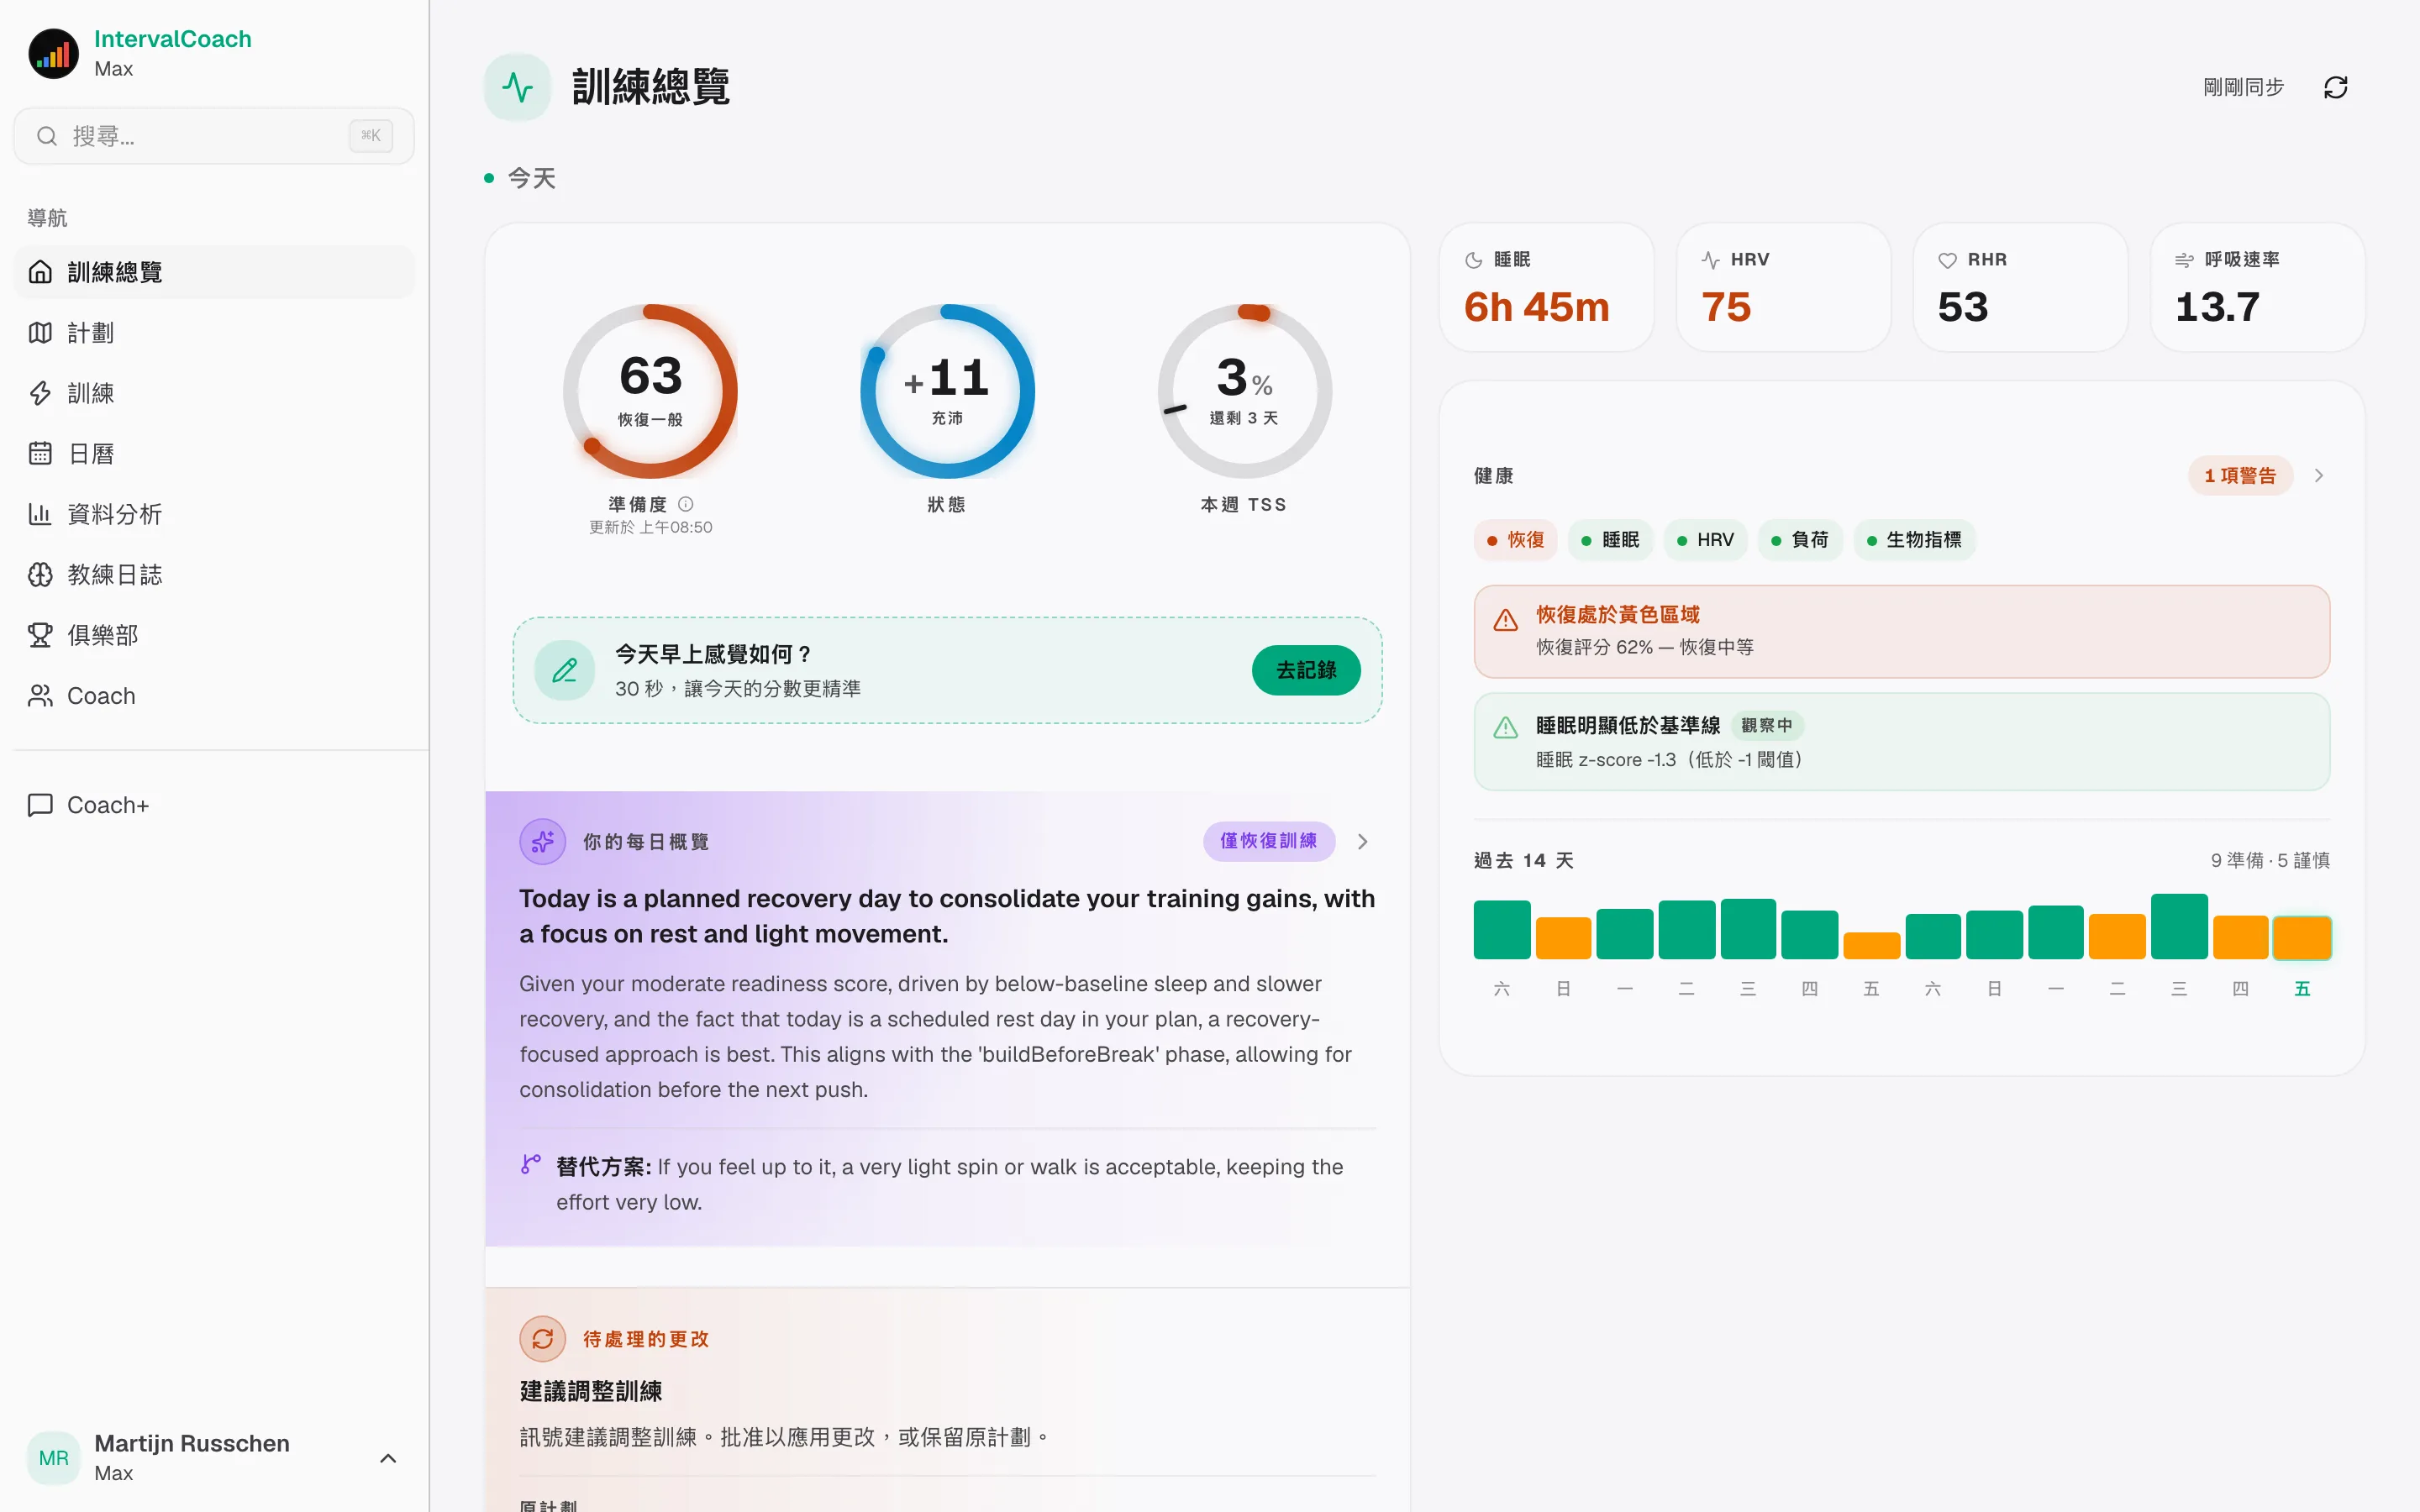Select the 恢復 health filter chip
2420x1512 pixels.
click(x=1515, y=540)
